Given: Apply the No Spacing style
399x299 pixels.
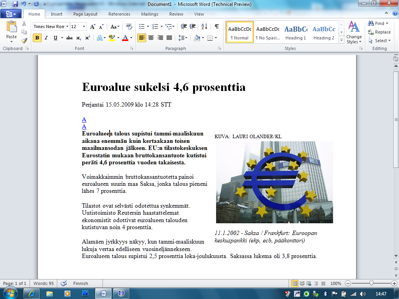Looking at the screenshot, I should [268, 32].
